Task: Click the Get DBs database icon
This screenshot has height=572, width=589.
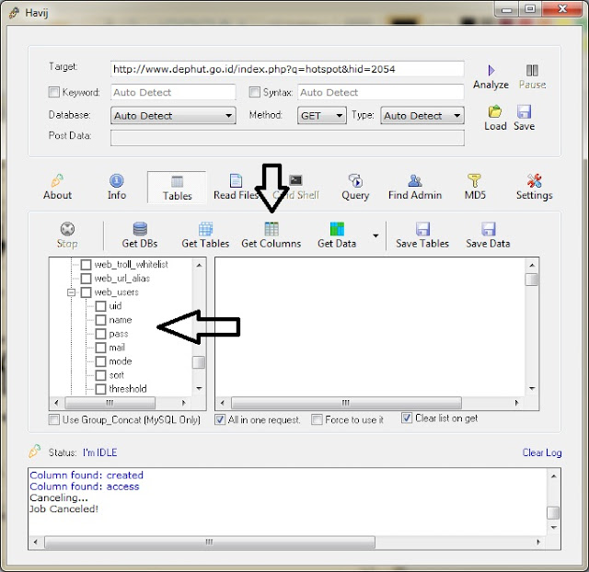Action: pyautogui.click(x=140, y=229)
